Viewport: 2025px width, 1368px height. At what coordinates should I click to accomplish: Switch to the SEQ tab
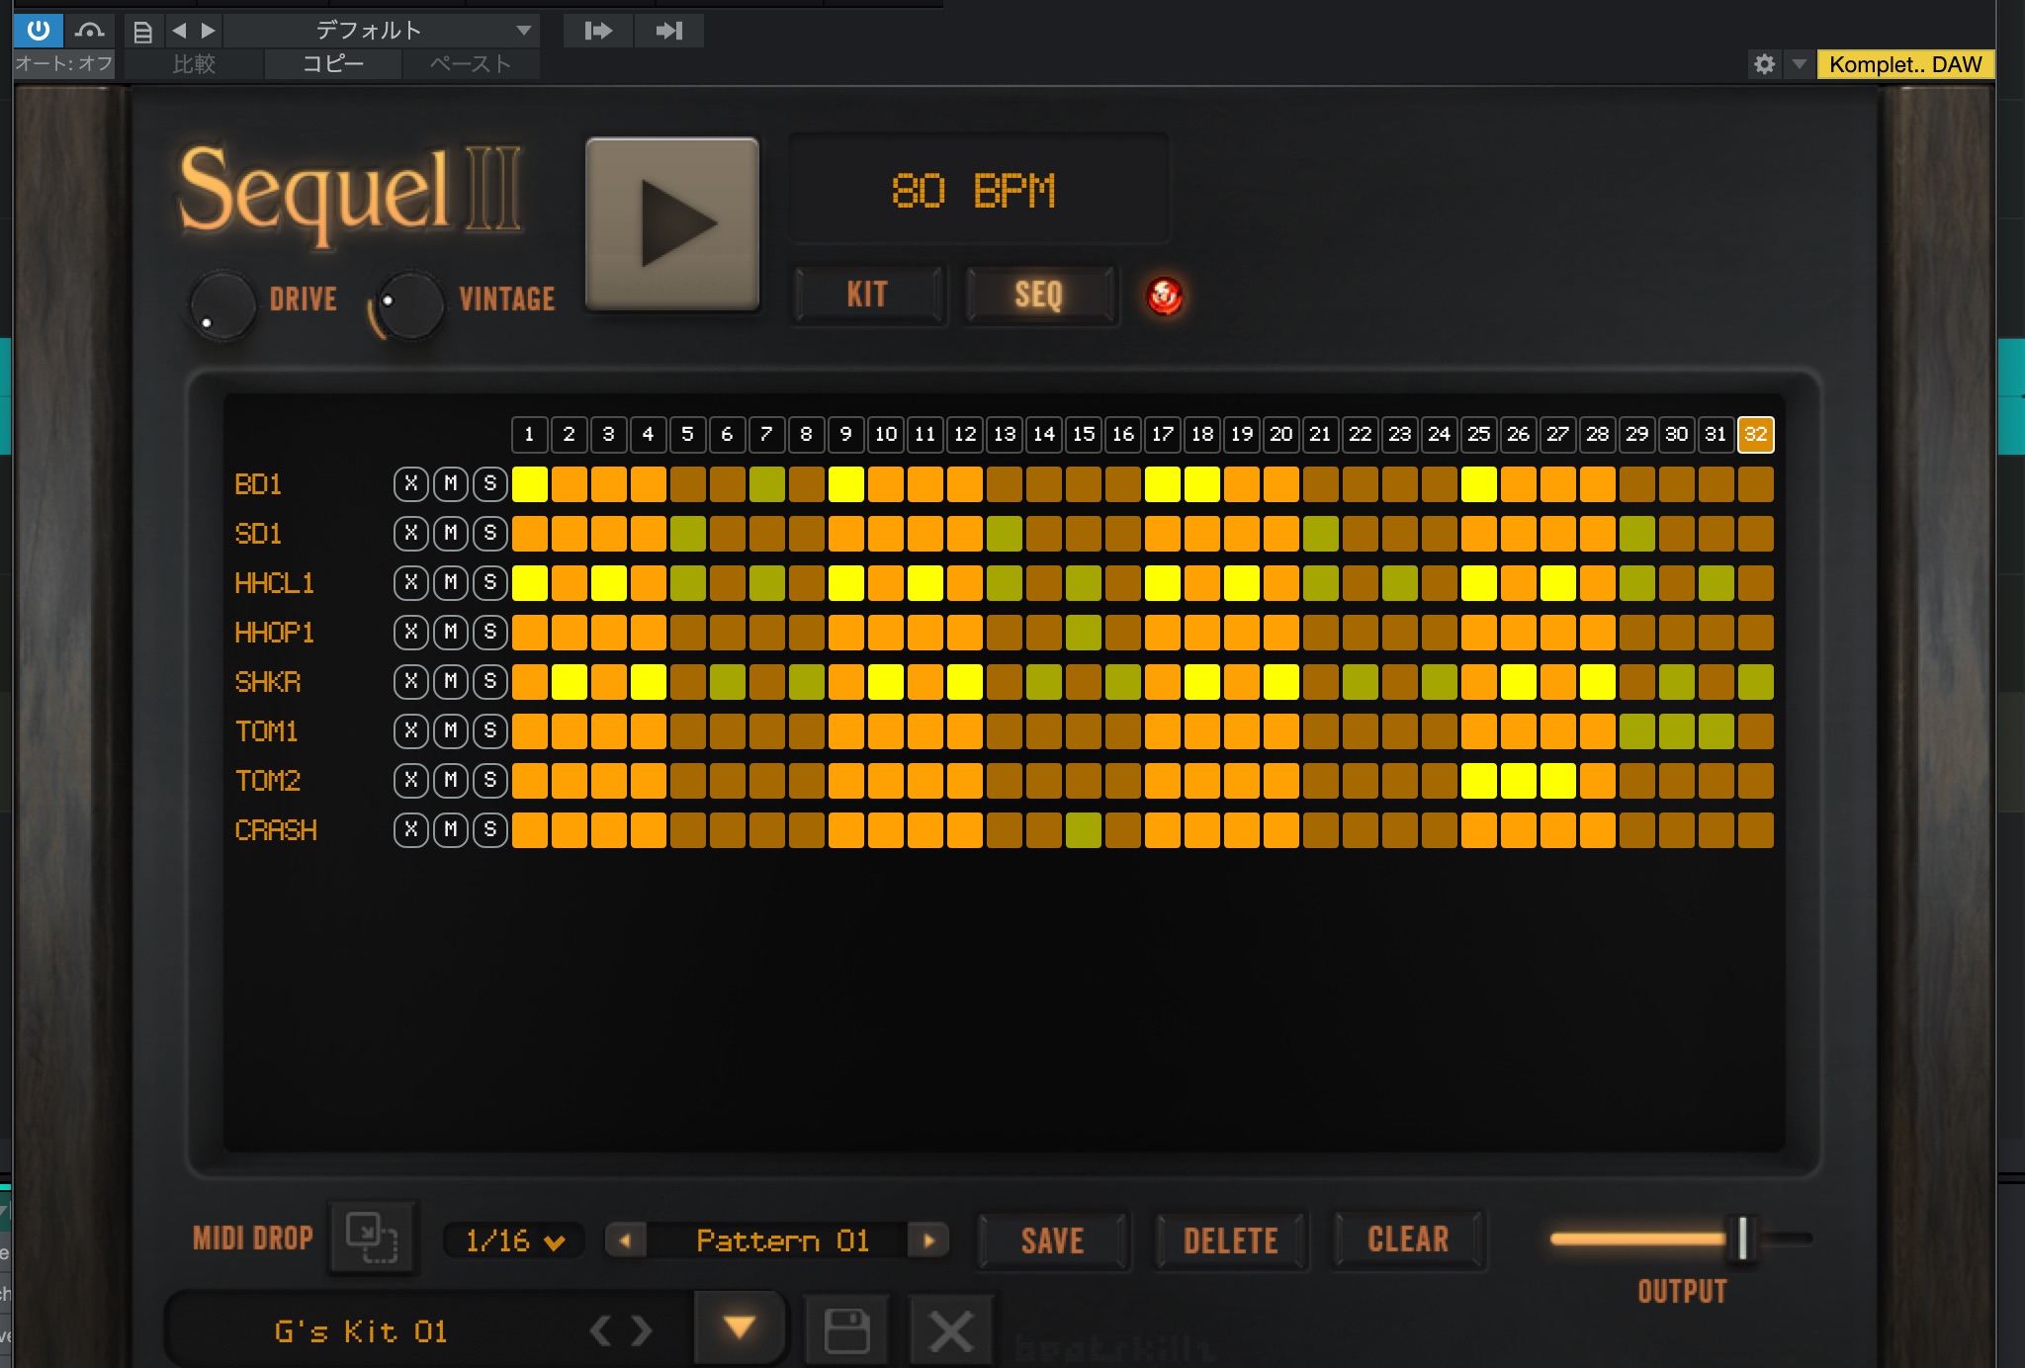coord(1038,295)
